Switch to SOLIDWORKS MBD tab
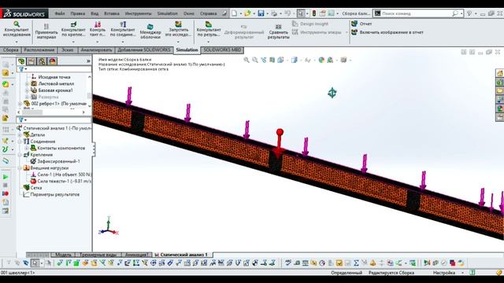This screenshot has width=504, height=283. coord(222,50)
